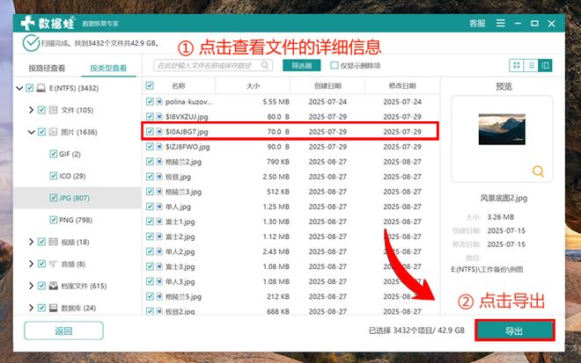Uncheck the PNG (798) checkbox
Screen dimensions: 581x363
coord(54,220)
